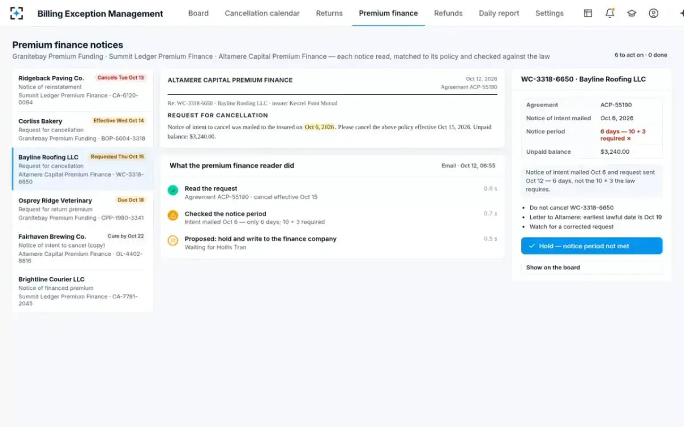Screen dimensions: 684x427
Task: Select the Bayline Roofing LLC notice
Action: (x=83, y=169)
